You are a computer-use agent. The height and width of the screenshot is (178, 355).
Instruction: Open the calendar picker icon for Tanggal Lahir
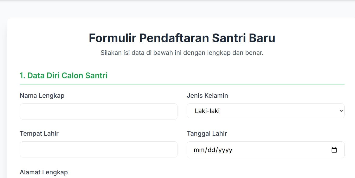coord(334,150)
